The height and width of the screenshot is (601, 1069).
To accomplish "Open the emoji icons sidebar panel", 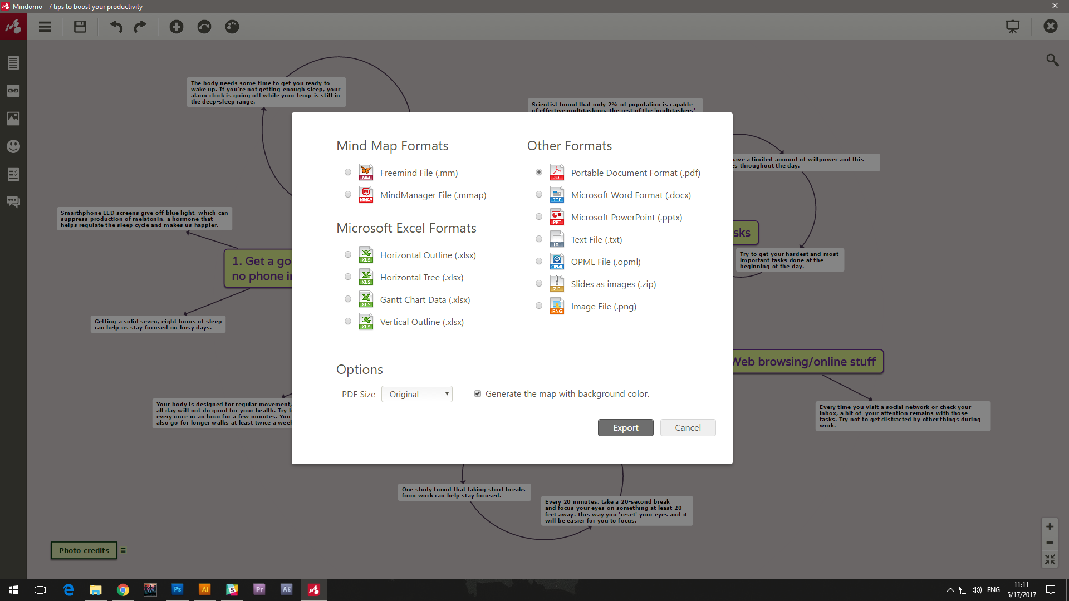I will 13,146.
